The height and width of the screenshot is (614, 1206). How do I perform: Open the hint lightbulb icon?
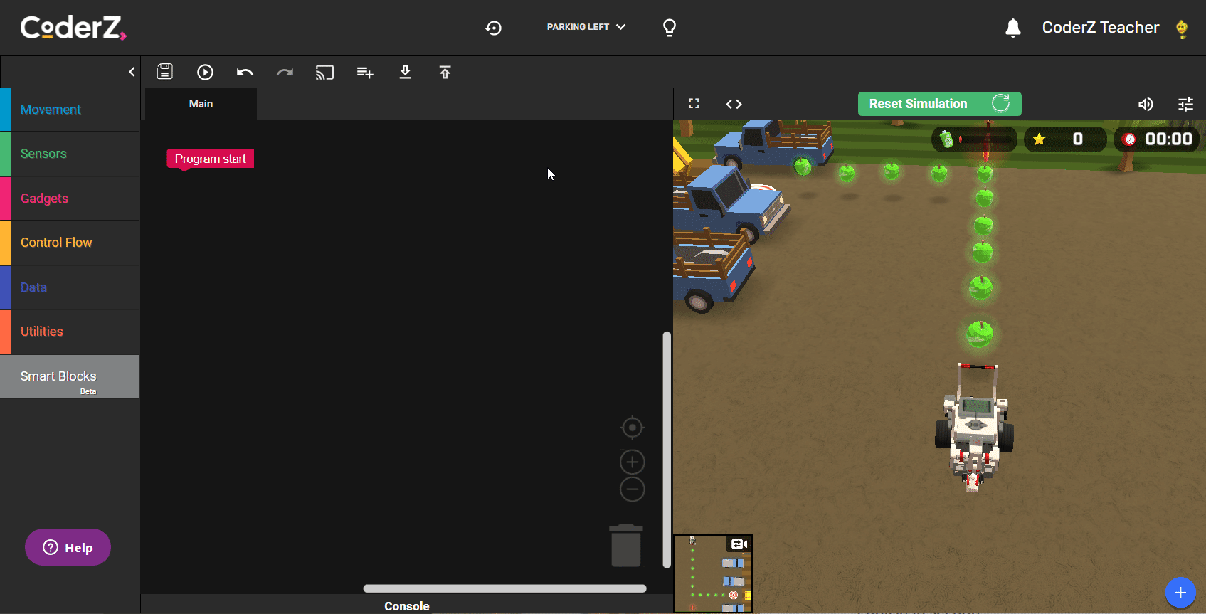pyautogui.click(x=669, y=28)
